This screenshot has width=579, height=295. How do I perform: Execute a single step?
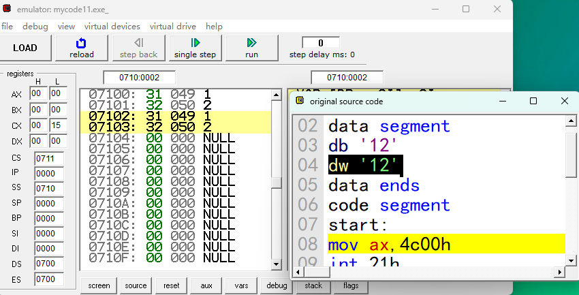pos(195,48)
